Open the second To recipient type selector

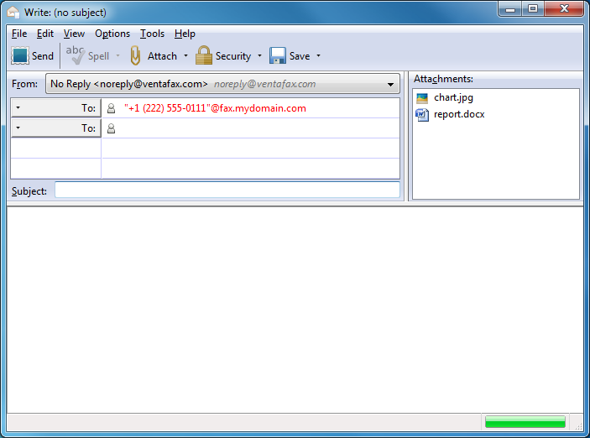click(x=56, y=128)
